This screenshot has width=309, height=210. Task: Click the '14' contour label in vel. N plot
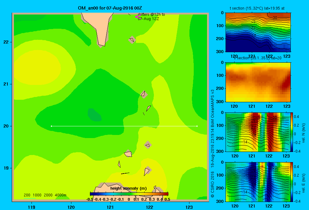pos(245,142)
